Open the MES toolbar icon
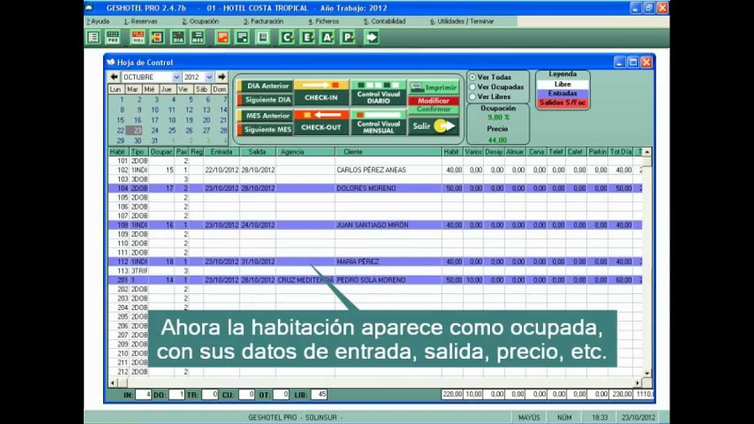This screenshot has height=424, width=754. pyautogui.click(x=198, y=37)
